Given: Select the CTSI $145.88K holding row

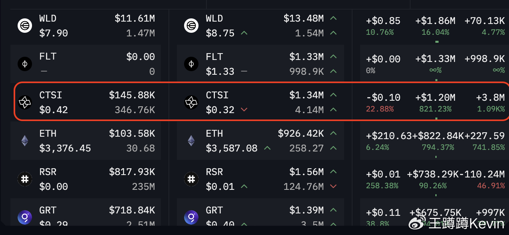Looking at the screenshot, I should click(x=86, y=102).
